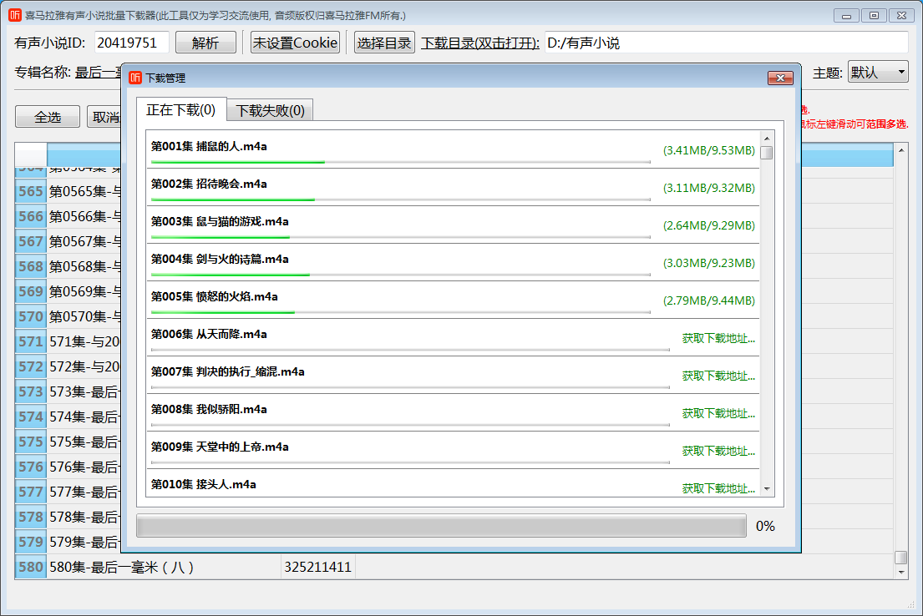This screenshot has width=923, height=616.
Task: Select row header 577 in the episode list
Action: pos(31,492)
